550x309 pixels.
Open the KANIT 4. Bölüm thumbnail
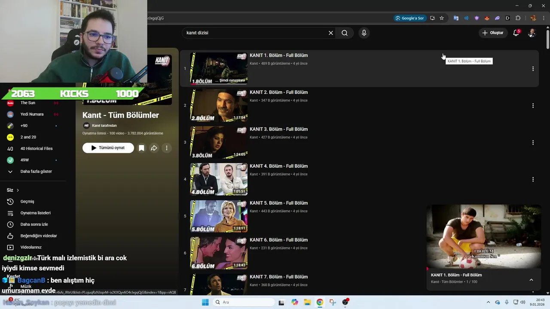pos(219,179)
